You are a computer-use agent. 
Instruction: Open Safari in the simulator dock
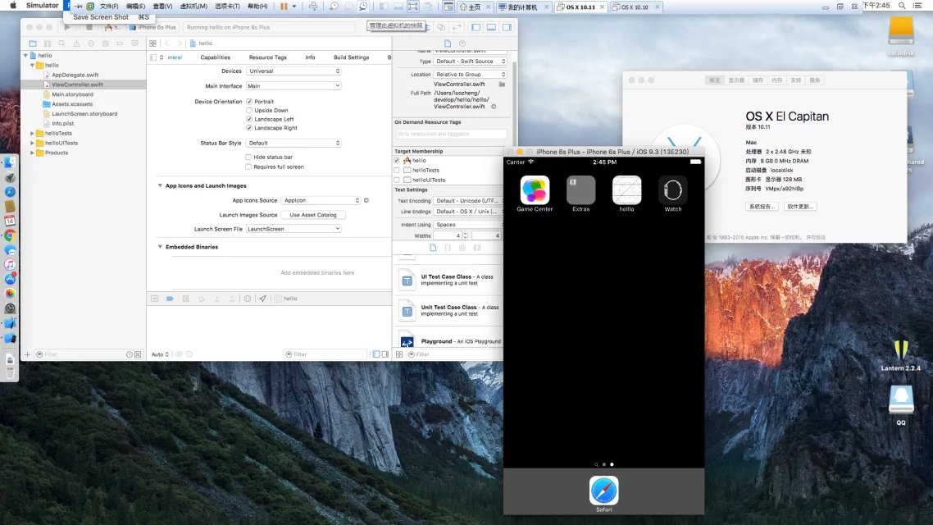pyautogui.click(x=604, y=491)
